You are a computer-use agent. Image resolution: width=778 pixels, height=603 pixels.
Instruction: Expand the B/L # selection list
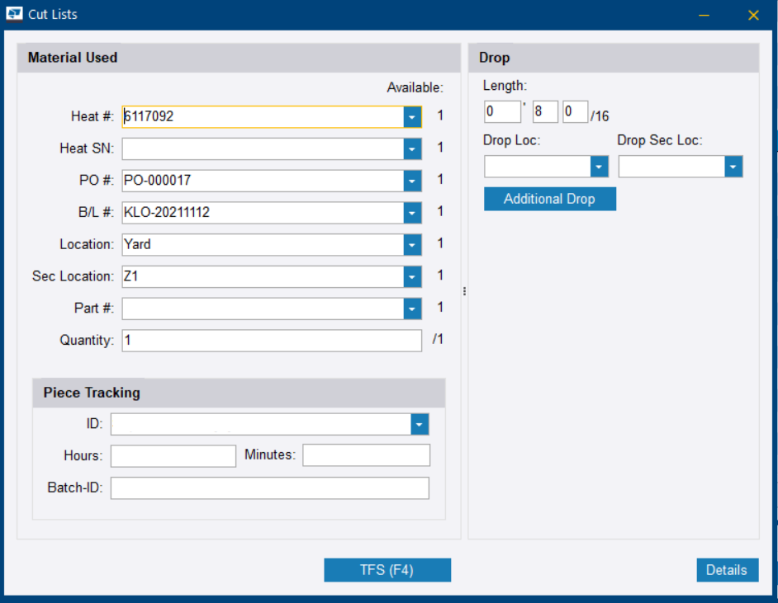(x=411, y=212)
